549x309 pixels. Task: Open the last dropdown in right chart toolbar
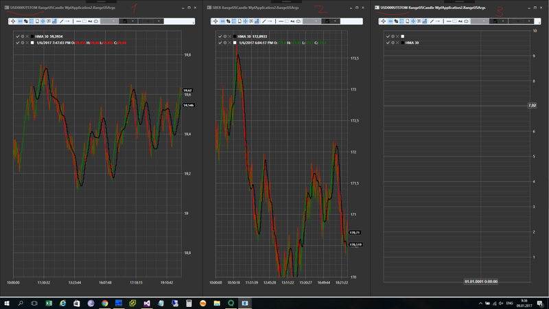[x=522, y=21]
